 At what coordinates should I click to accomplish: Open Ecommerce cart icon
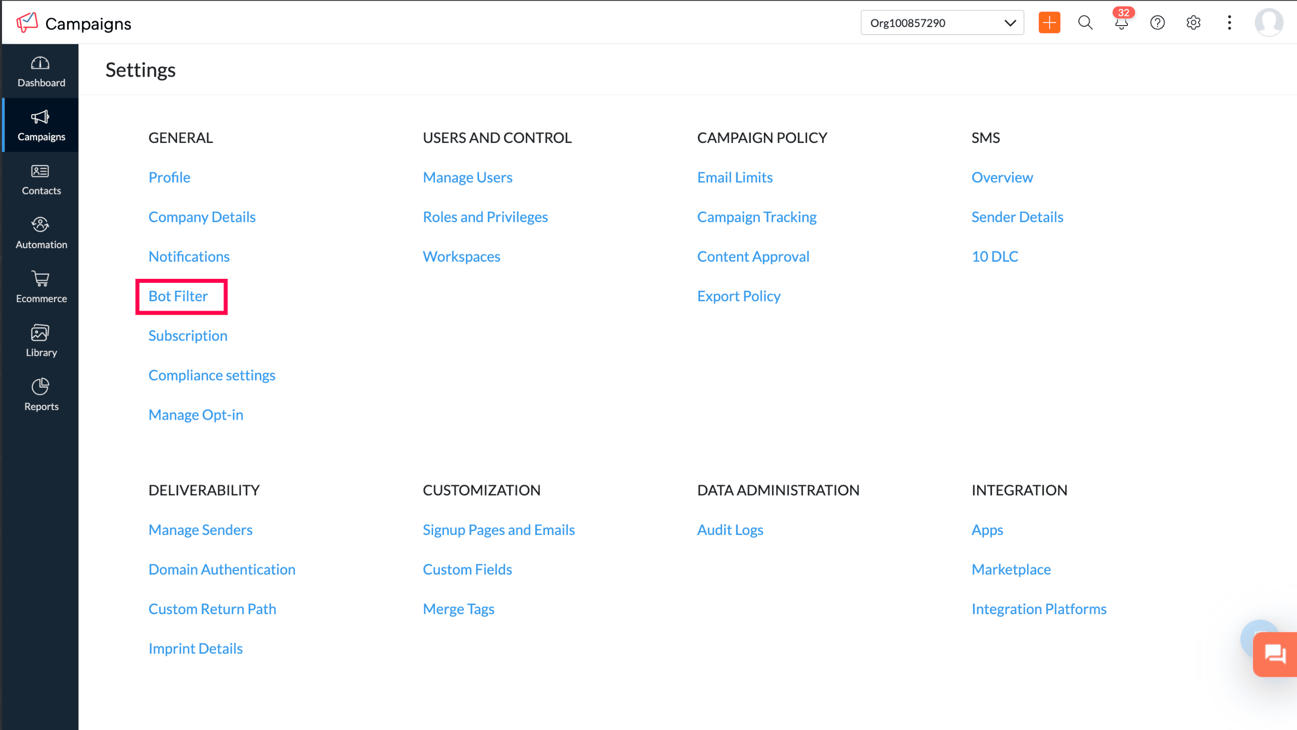pyautogui.click(x=40, y=287)
